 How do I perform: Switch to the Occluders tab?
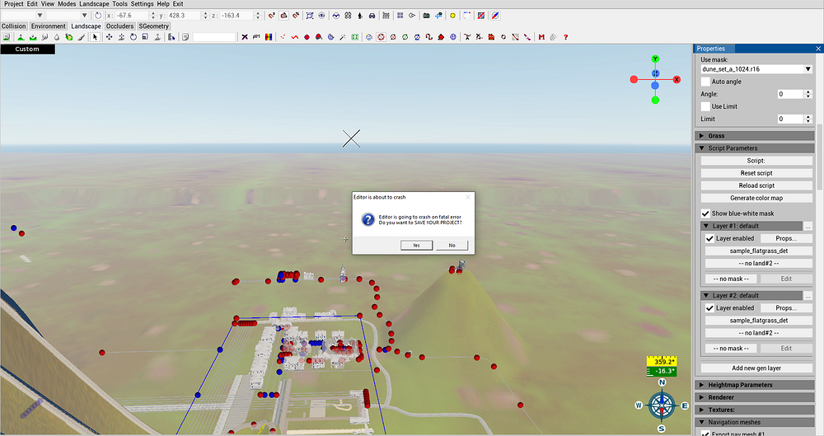119,26
